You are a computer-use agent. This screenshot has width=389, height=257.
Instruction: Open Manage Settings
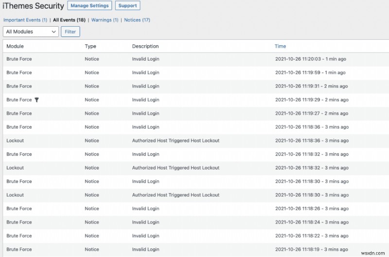point(89,6)
